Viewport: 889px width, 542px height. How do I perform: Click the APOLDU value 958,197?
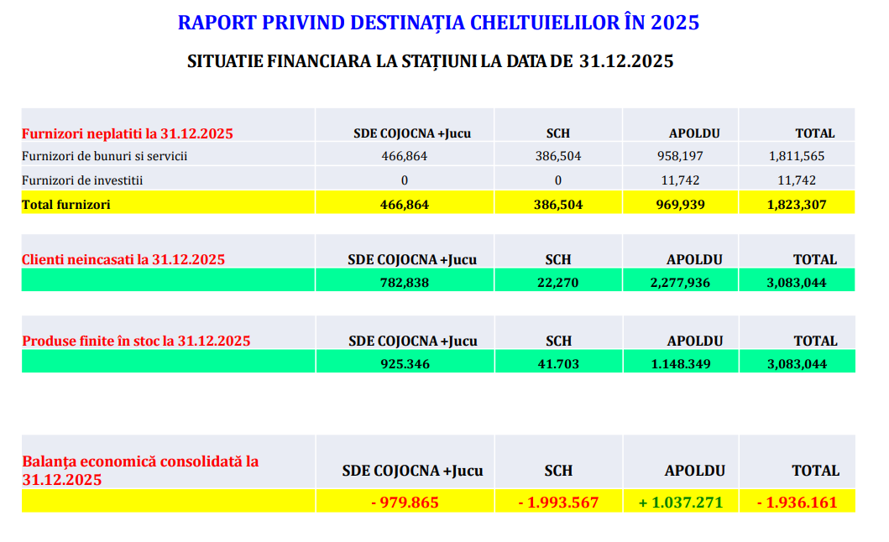(680, 156)
